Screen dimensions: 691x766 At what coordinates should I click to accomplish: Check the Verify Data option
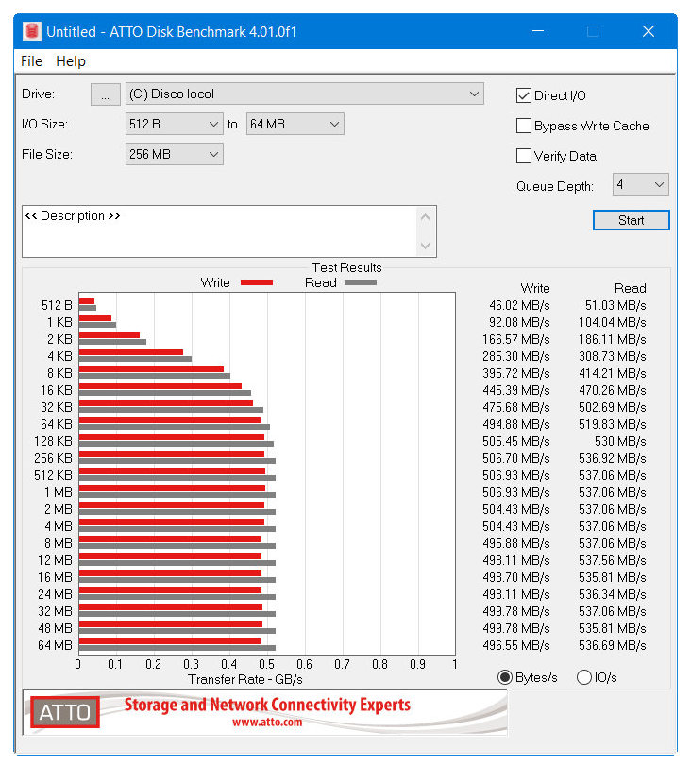click(524, 156)
